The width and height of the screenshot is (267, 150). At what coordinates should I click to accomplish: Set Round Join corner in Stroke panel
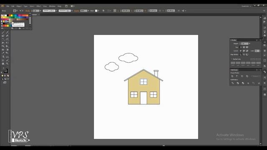tap(244, 51)
